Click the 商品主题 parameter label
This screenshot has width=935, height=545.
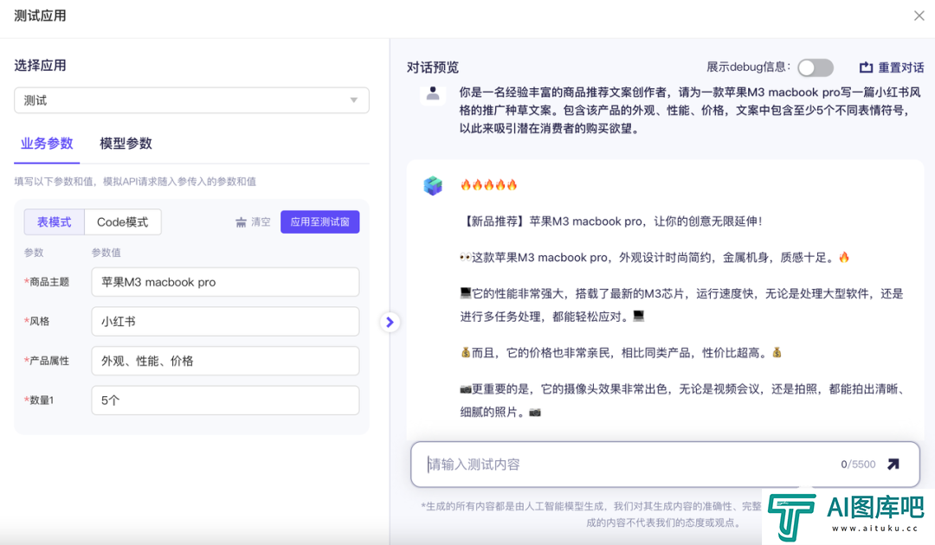tap(47, 282)
